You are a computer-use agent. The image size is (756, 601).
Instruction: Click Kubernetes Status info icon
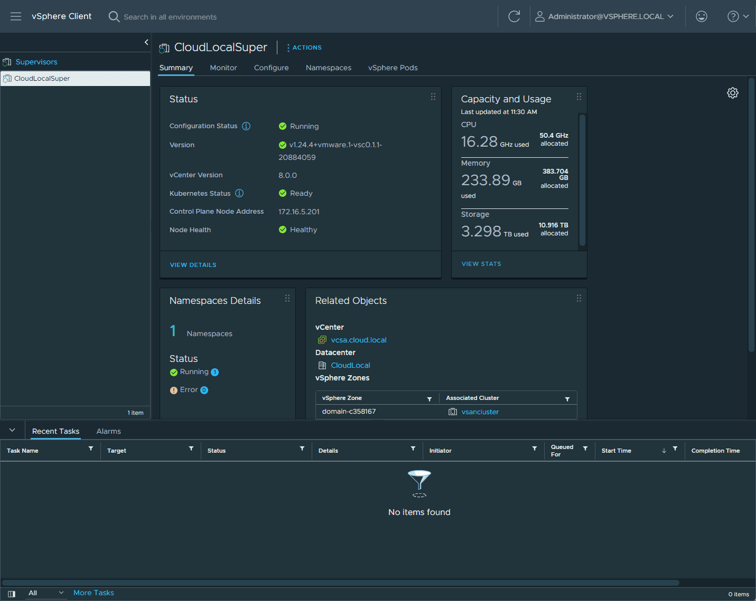coord(239,193)
